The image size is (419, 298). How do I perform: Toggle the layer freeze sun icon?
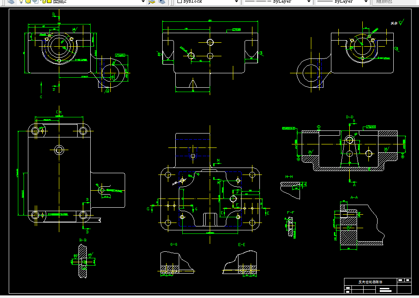point(28,2)
